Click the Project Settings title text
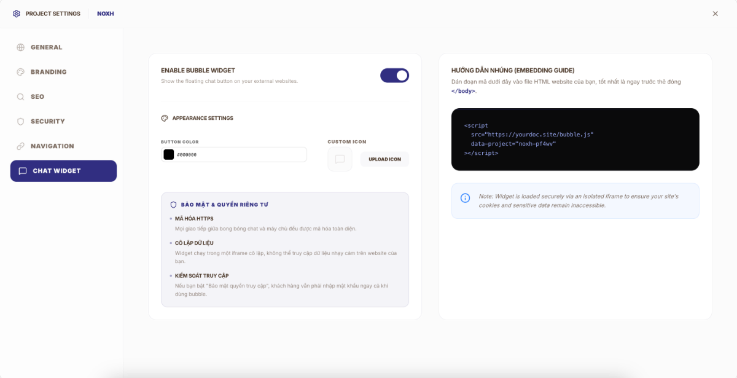The image size is (737, 378). point(53,14)
